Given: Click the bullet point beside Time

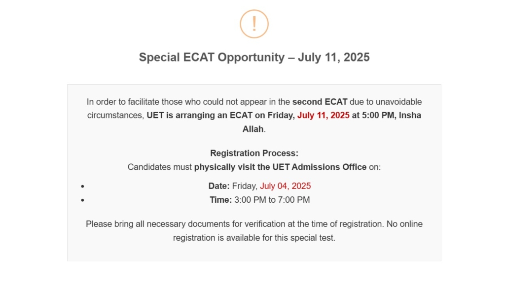Looking at the screenshot, I should (x=83, y=200).
